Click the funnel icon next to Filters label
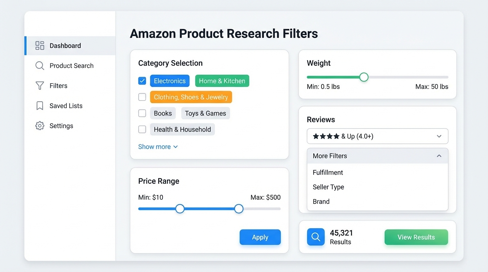This screenshot has height=272, width=488. 39,85
